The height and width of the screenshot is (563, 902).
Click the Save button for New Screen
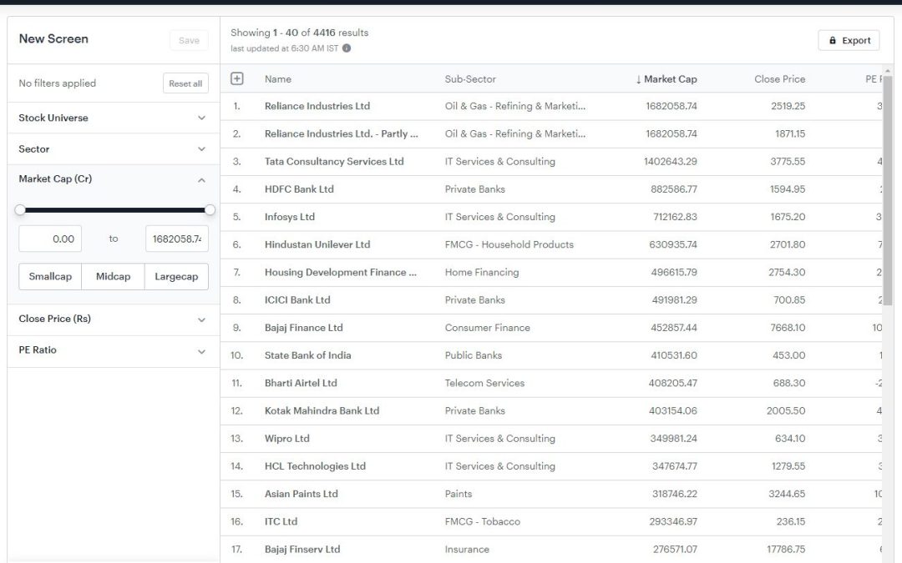189,40
